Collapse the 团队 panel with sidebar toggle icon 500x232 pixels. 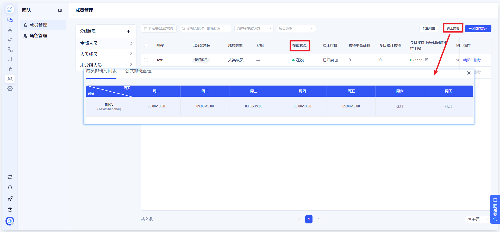tap(60, 10)
